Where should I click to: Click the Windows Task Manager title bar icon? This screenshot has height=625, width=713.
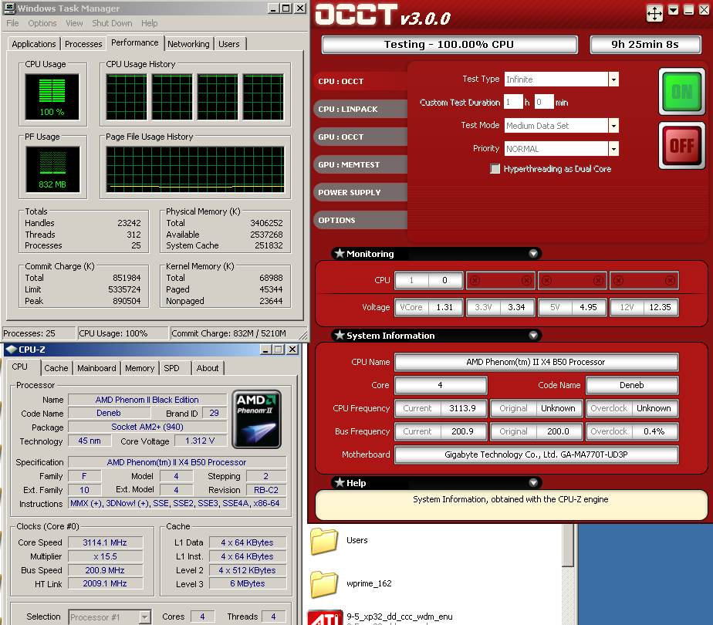tap(9, 8)
